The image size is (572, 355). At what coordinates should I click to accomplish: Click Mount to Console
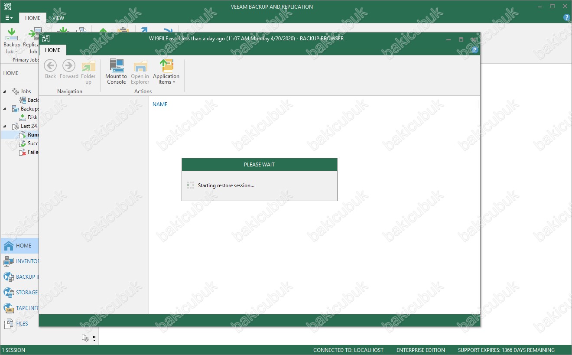pyautogui.click(x=116, y=72)
